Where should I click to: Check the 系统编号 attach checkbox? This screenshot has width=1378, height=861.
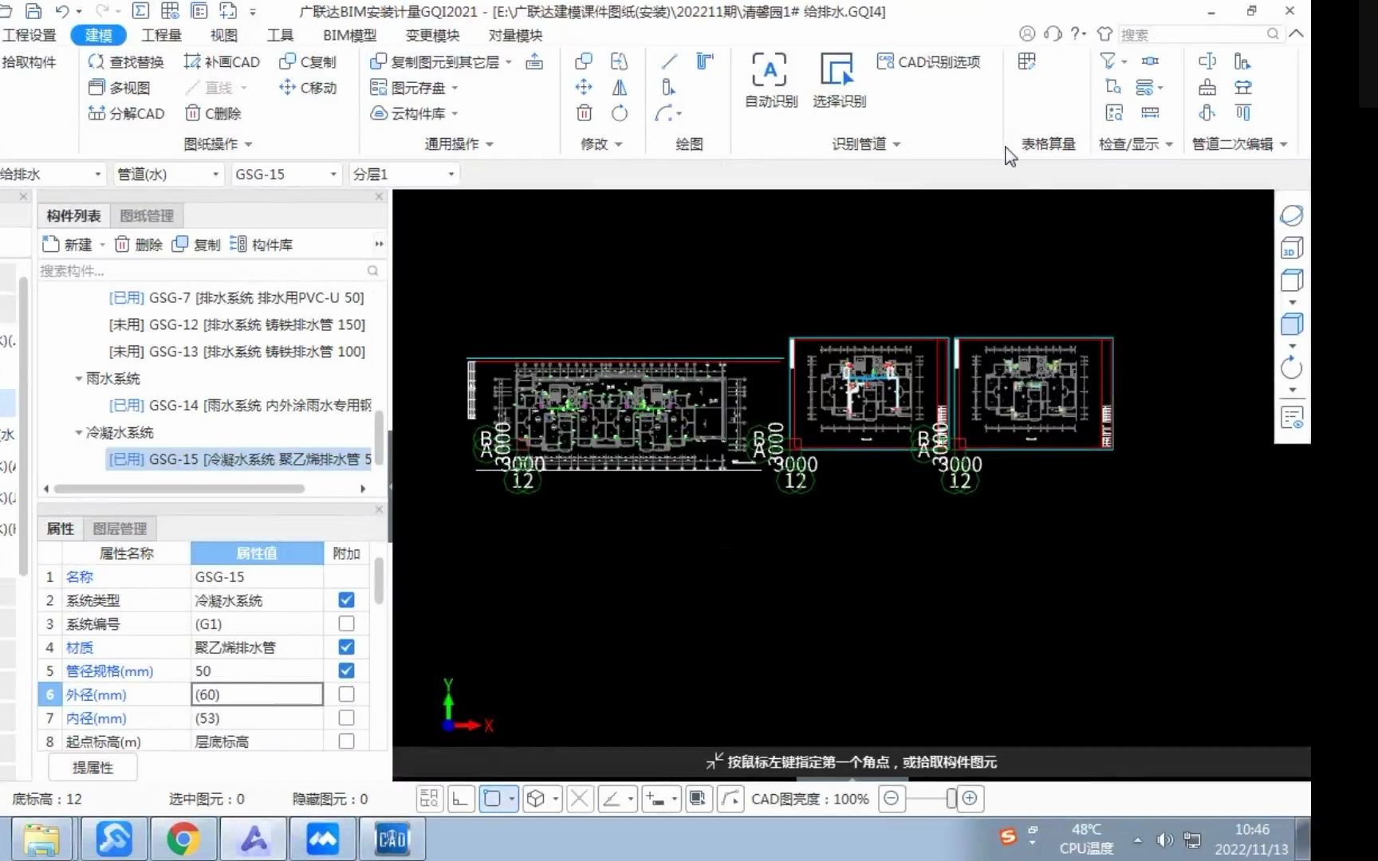346,623
